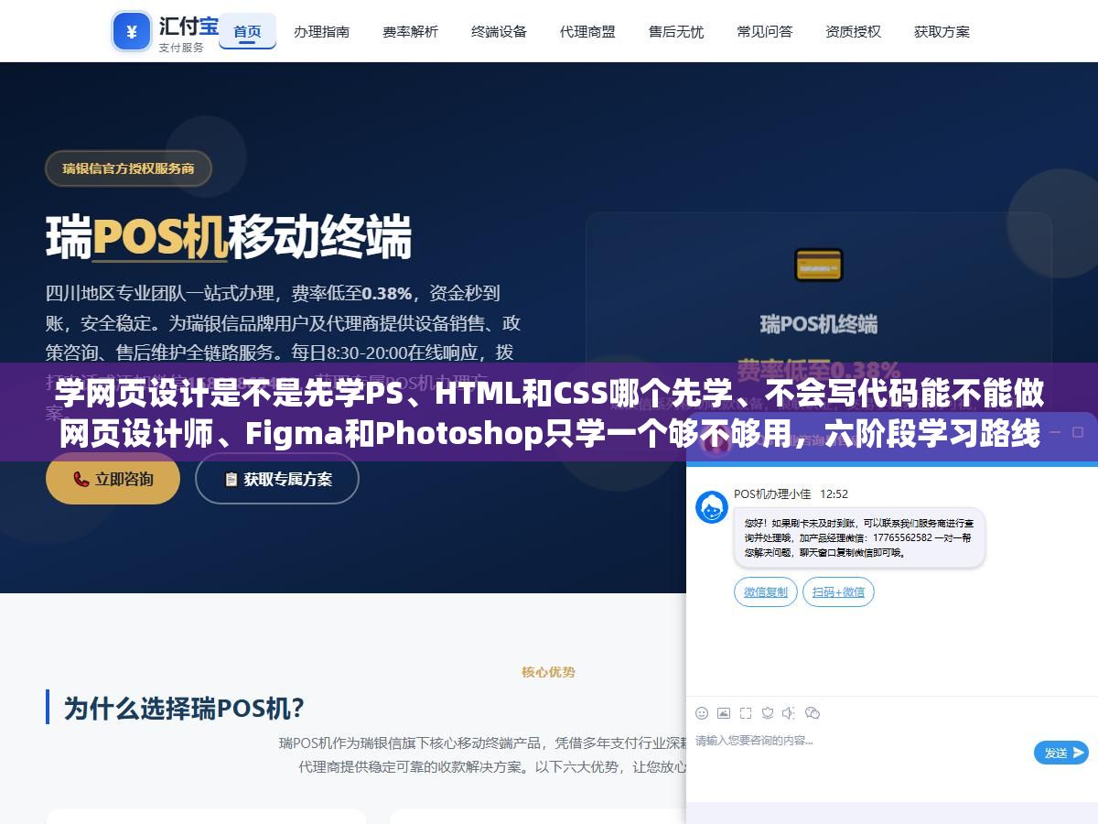This screenshot has height=824, width=1098.
Task: Click the 汇付宝 yen logo icon
Action: pos(132,32)
